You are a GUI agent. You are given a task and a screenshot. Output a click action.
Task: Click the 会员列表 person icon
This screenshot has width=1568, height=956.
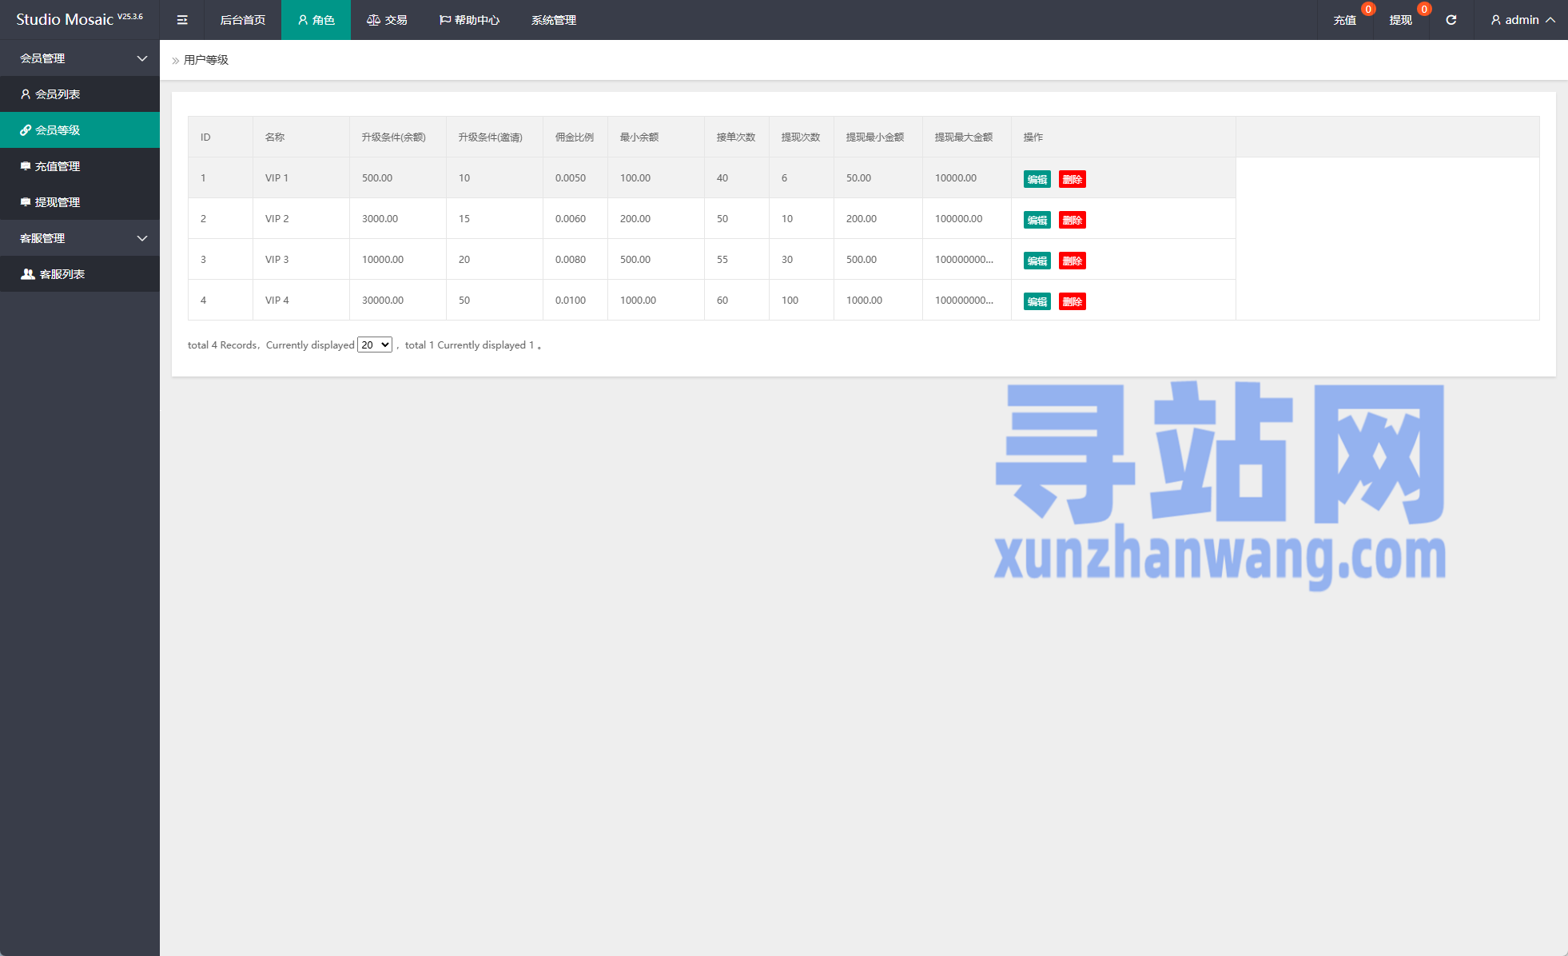point(26,94)
